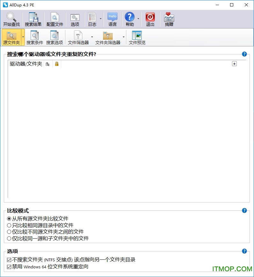Uncheck 禁用 Windows 64 位文件系统重定向

(9, 266)
